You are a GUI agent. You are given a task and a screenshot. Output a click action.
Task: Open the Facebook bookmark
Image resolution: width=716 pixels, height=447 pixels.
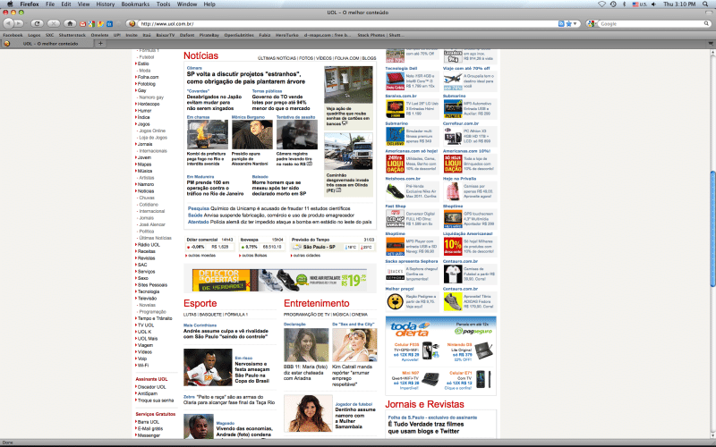tap(13, 35)
